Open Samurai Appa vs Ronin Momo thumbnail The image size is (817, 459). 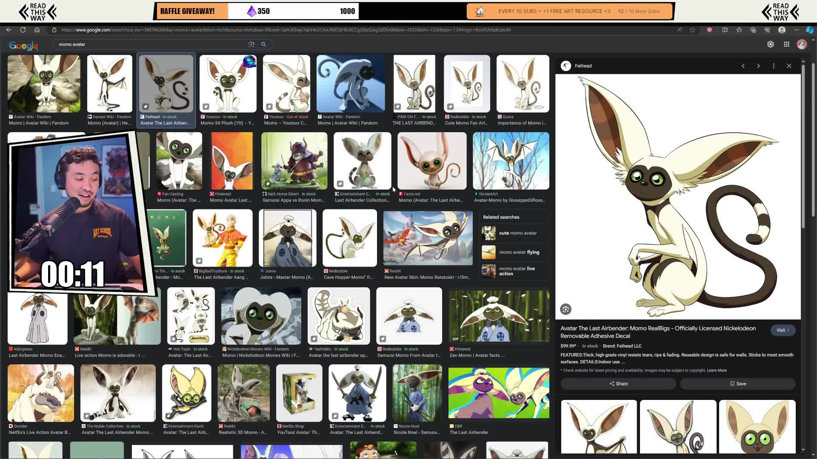point(294,161)
